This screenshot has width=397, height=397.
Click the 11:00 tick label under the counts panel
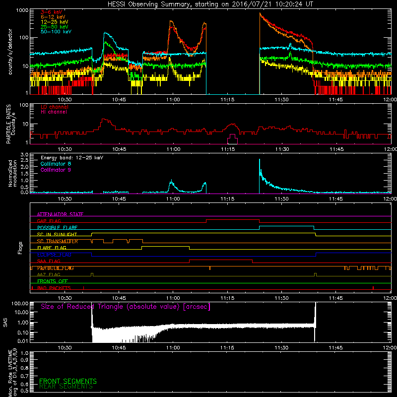(x=173, y=100)
